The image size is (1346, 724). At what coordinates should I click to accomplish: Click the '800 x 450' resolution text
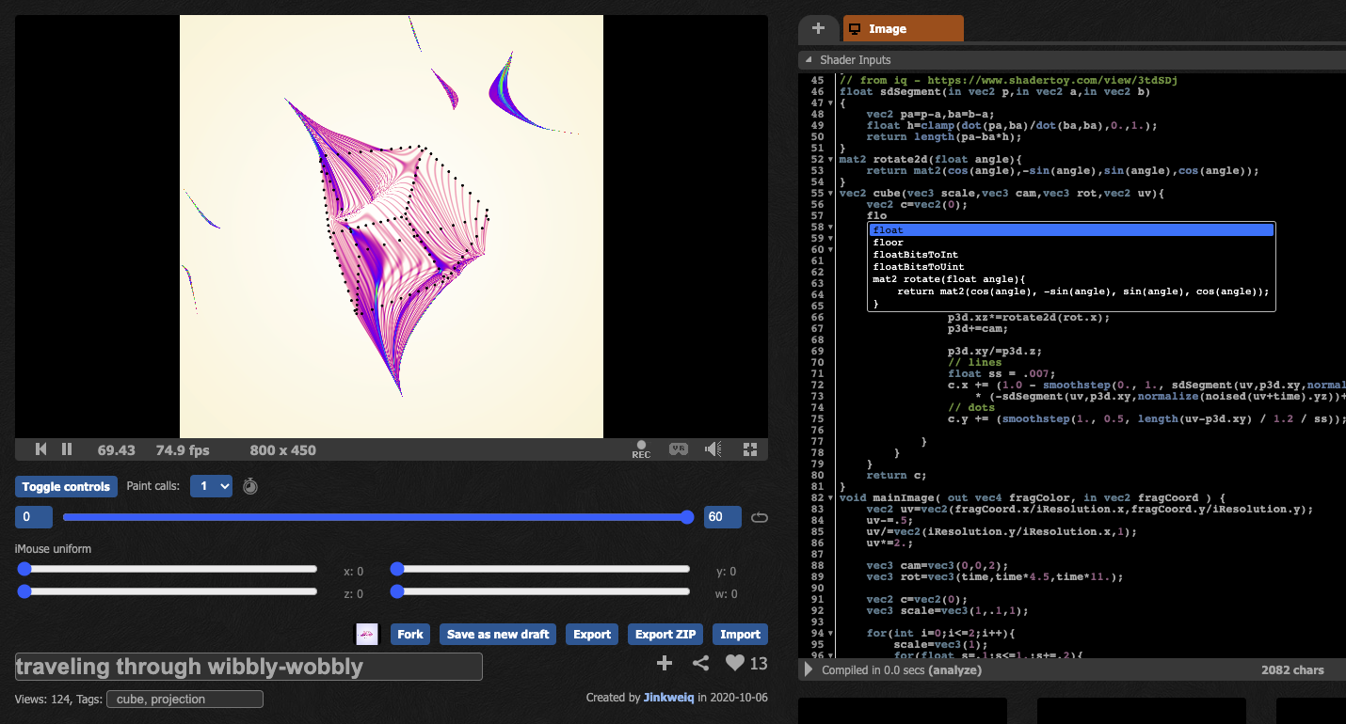pos(283,450)
